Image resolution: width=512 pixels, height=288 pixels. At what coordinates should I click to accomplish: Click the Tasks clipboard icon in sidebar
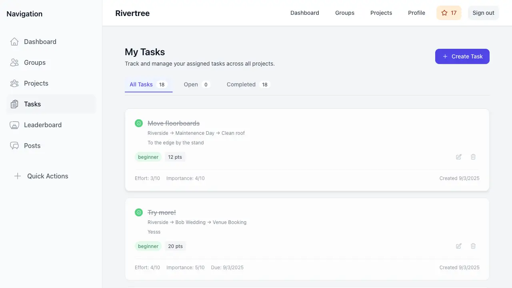pyautogui.click(x=14, y=104)
